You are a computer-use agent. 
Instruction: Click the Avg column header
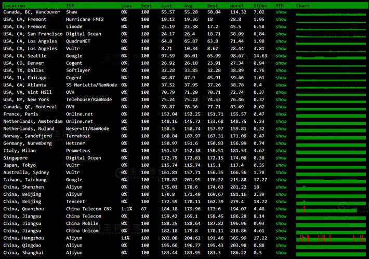pyautogui.click(x=188, y=6)
